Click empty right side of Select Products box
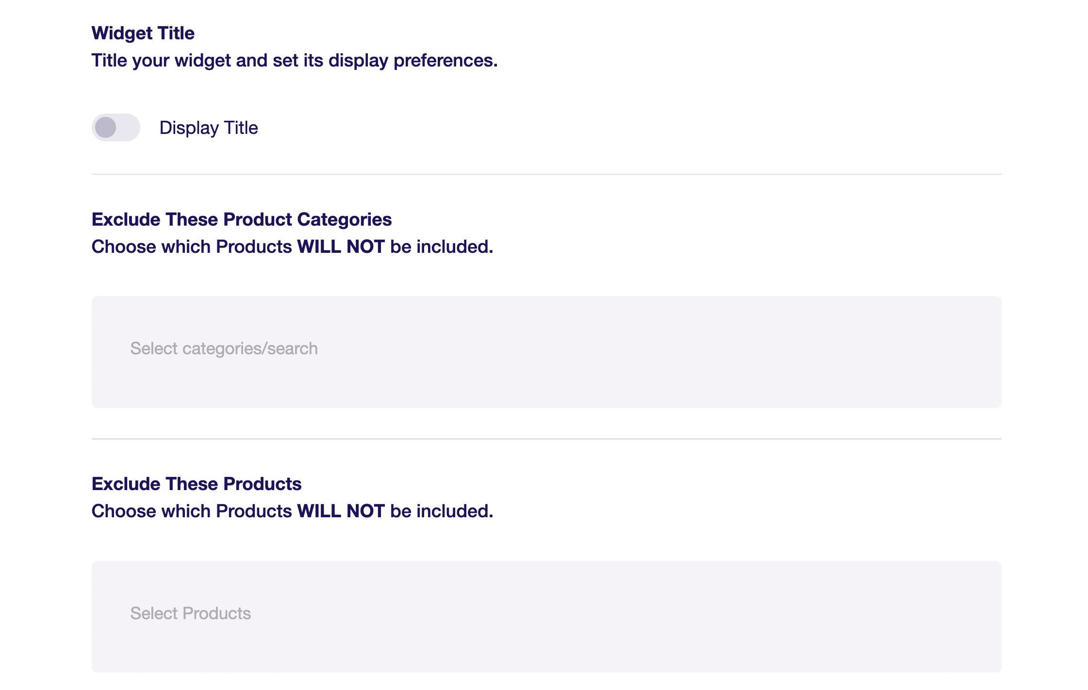This screenshot has height=690, width=1088. (x=728, y=616)
